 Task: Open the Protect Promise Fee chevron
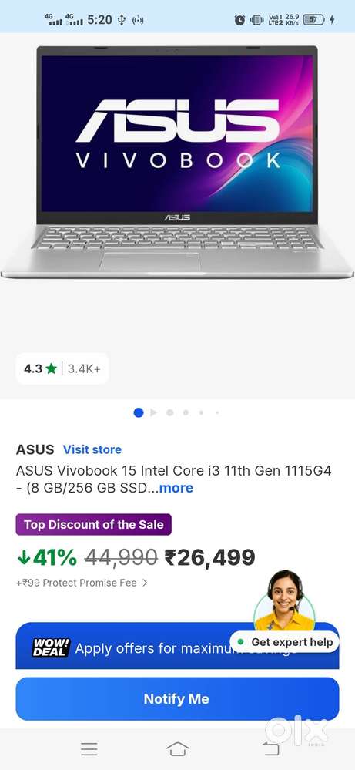(x=145, y=583)
